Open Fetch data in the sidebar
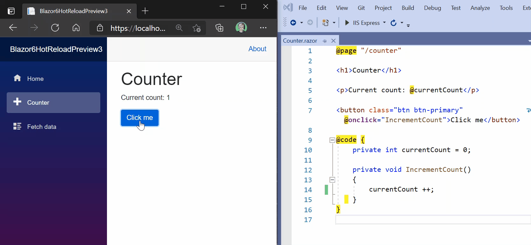Image resolution: width=531 pixels, height=245 pixels. pos(53,127)
